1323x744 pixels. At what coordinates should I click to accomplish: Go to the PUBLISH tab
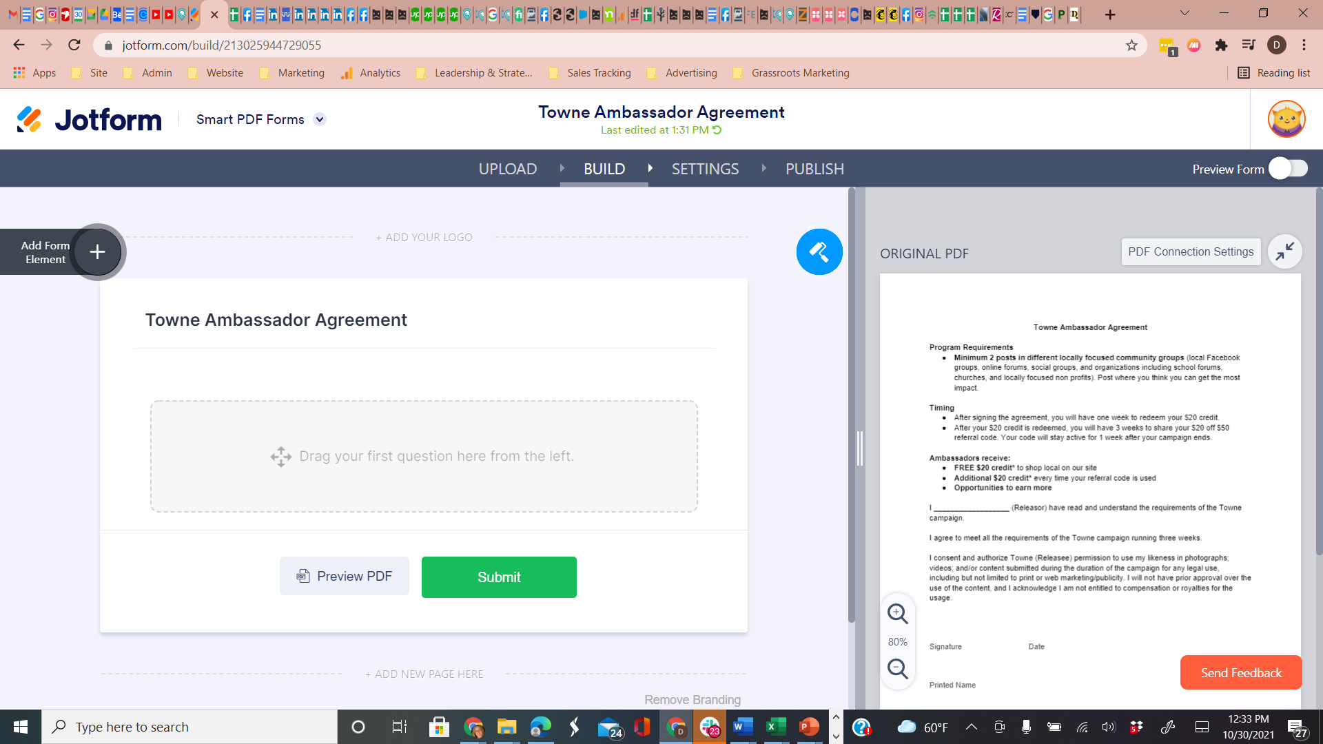pos(814,169)
